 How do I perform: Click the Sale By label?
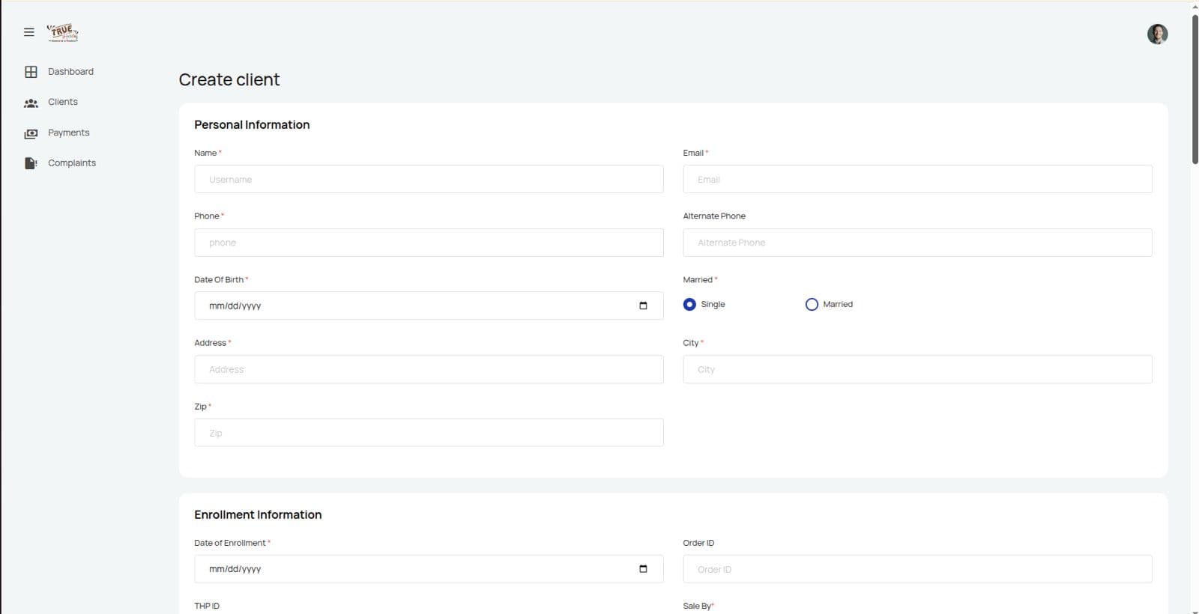tap(698, 606)
